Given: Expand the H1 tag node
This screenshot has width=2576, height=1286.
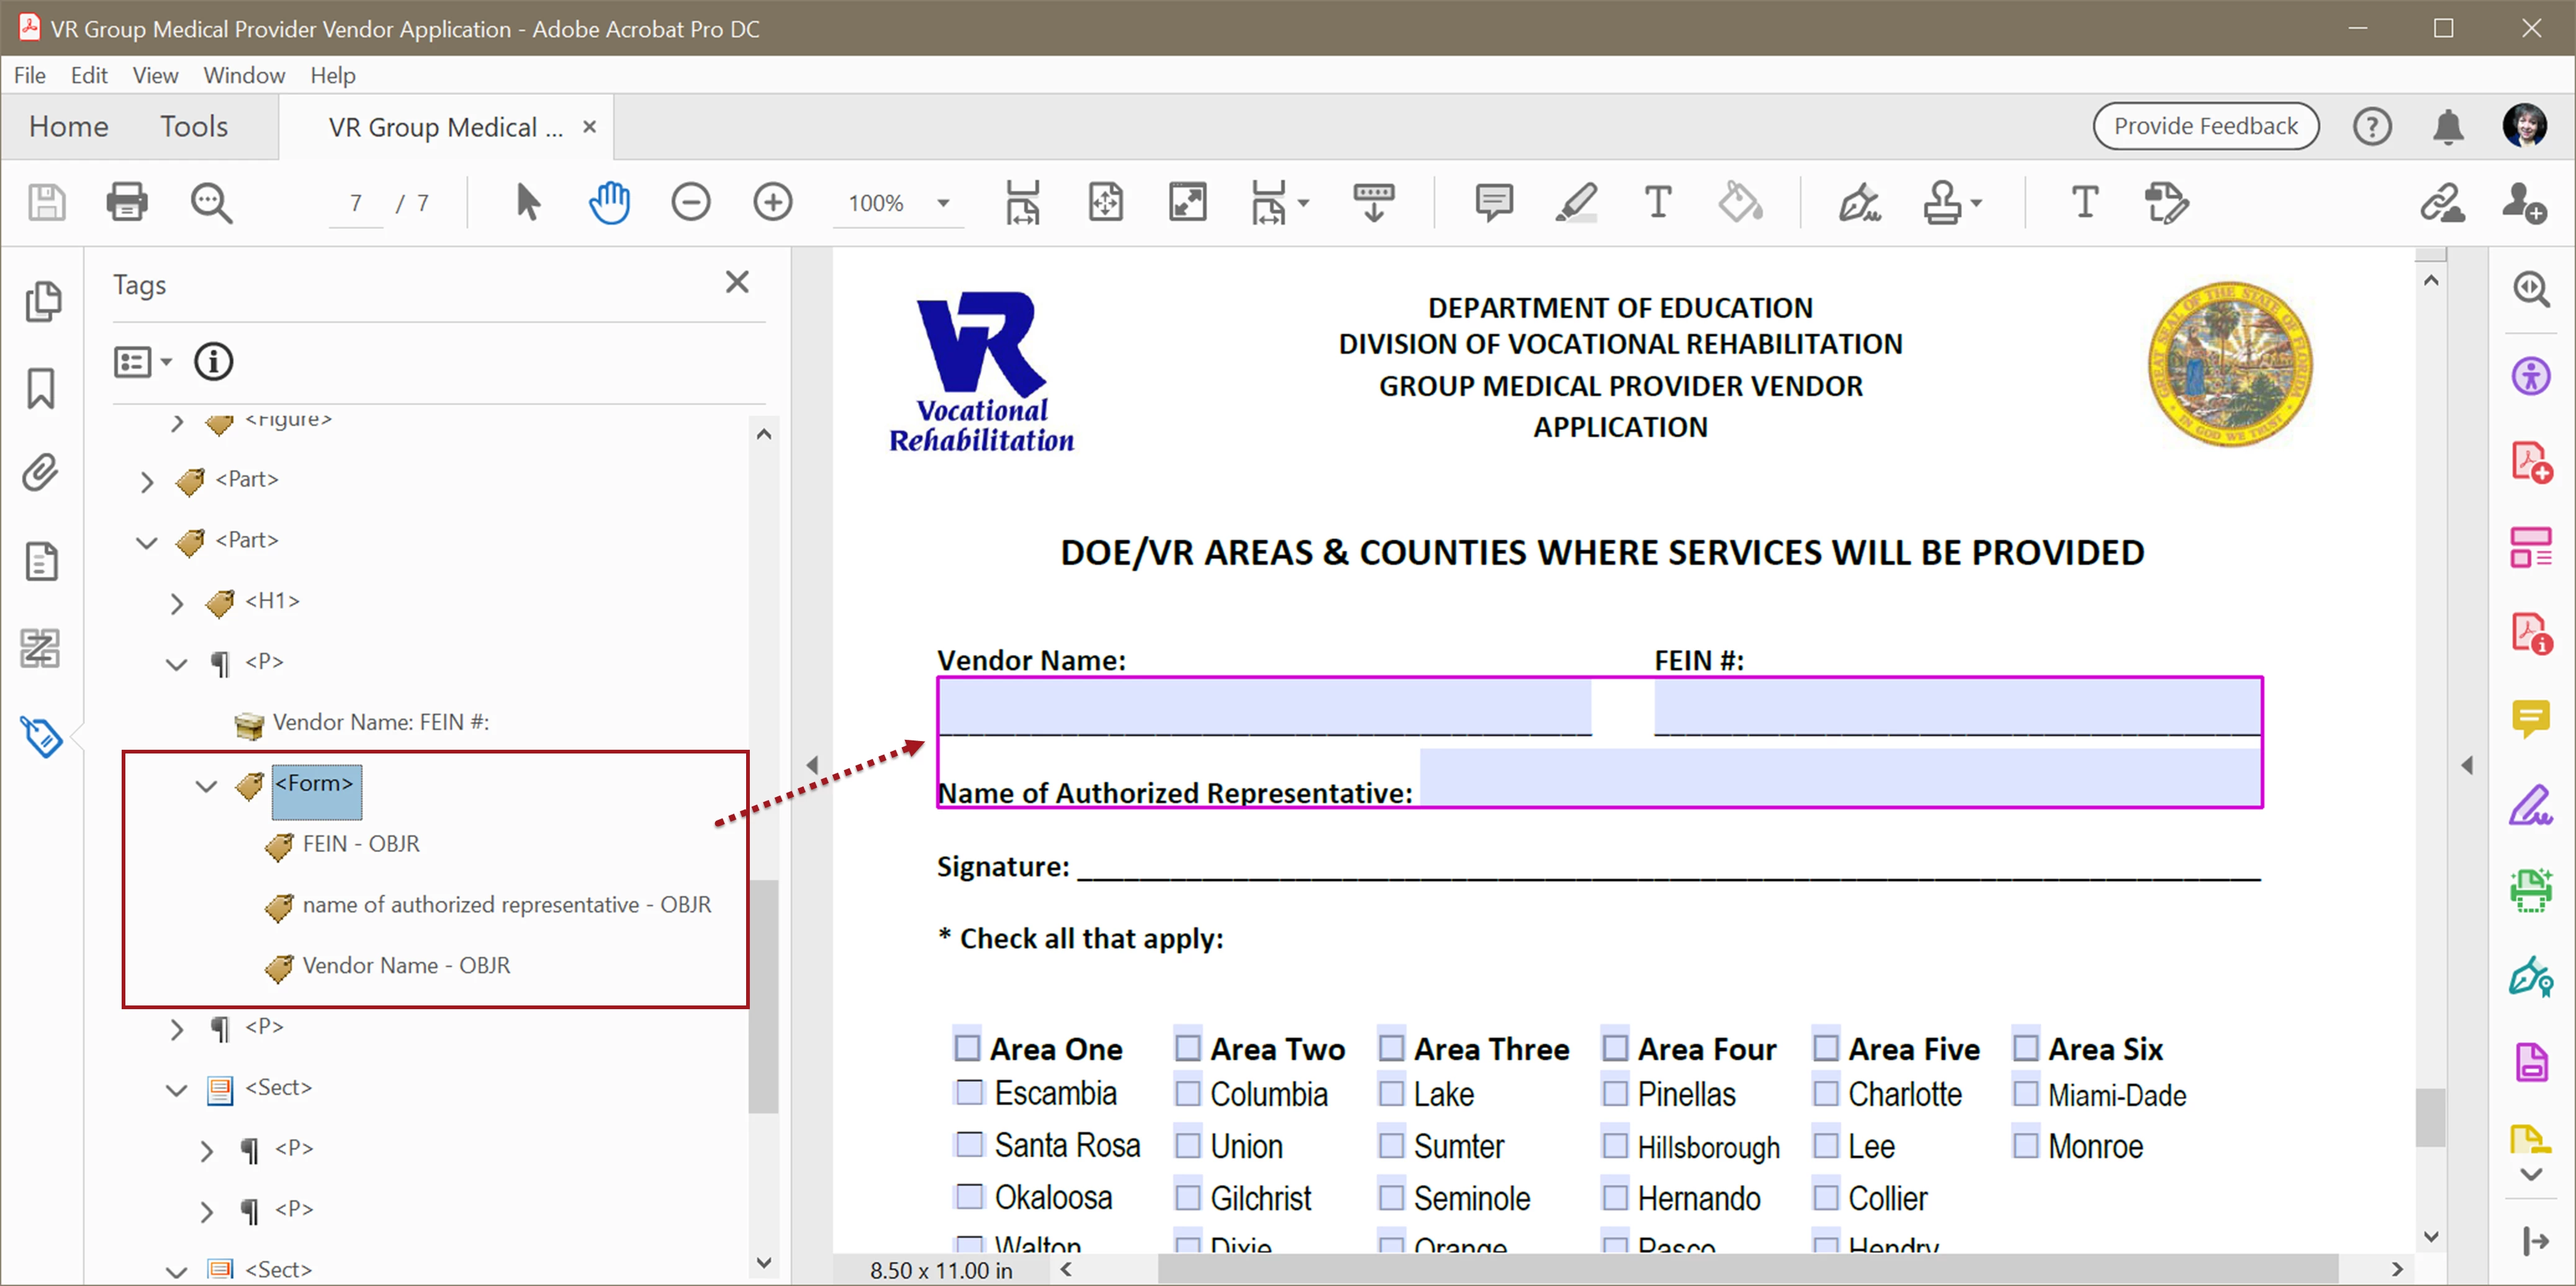Looking at the screenshot, I should tap(177, 603).
